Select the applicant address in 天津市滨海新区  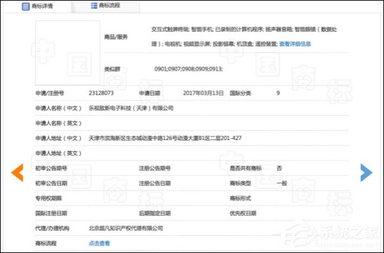pos(165,138)
